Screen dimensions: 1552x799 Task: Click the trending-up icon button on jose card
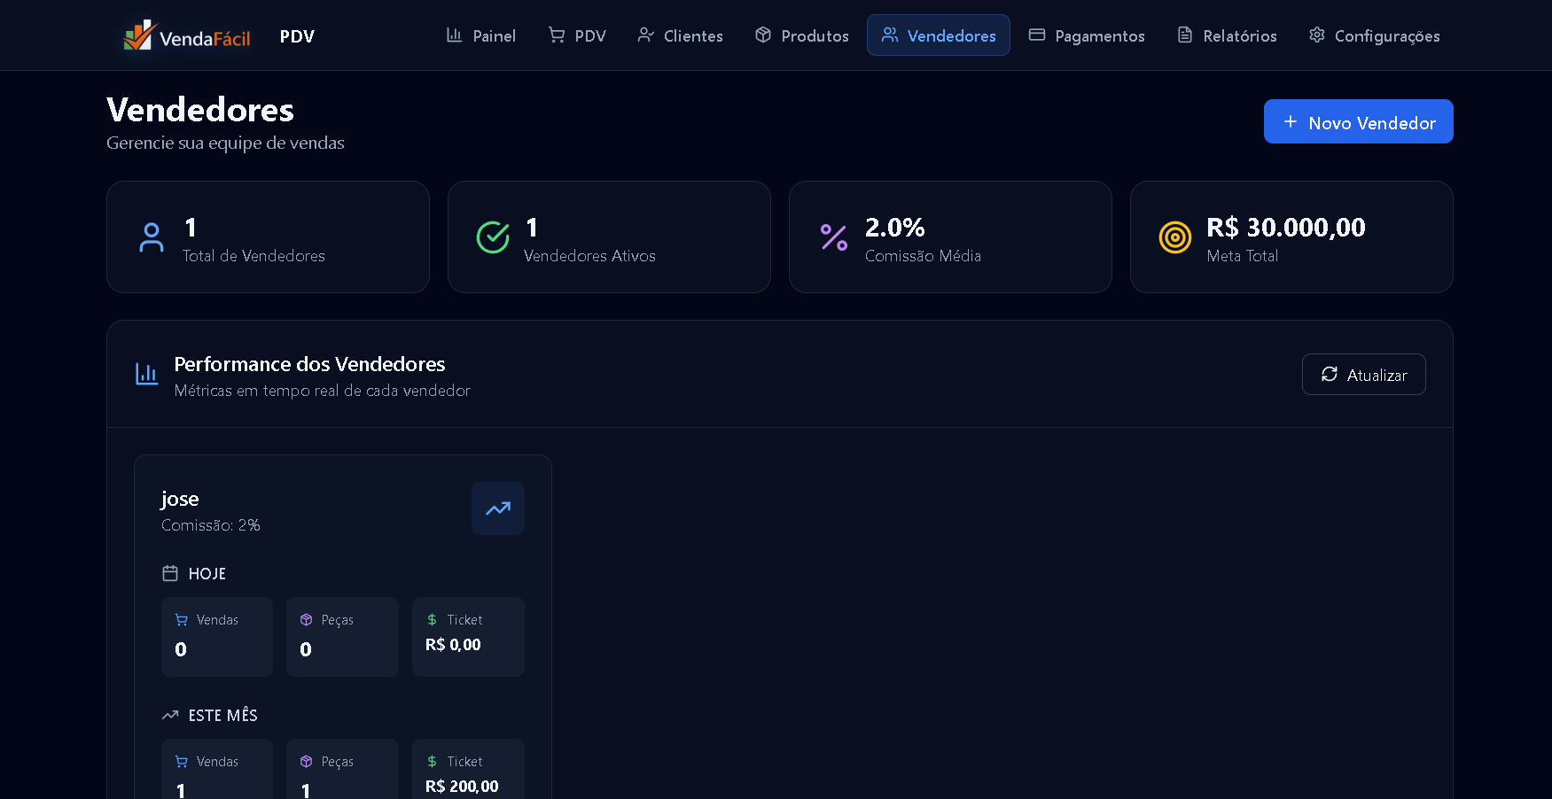pyautogui.click(x=498, y=508)
